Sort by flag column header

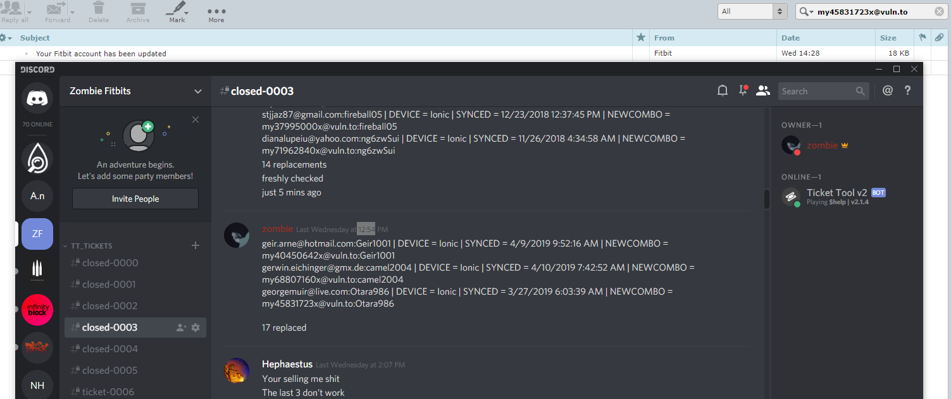[922, 38]
